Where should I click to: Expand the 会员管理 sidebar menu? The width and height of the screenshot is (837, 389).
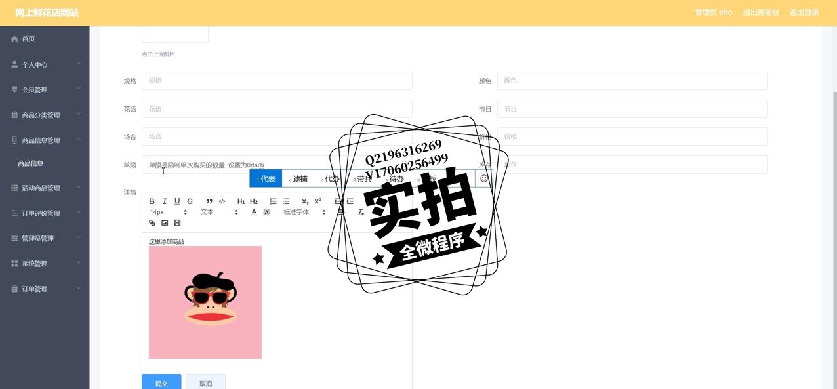click(x=45, y=90)
